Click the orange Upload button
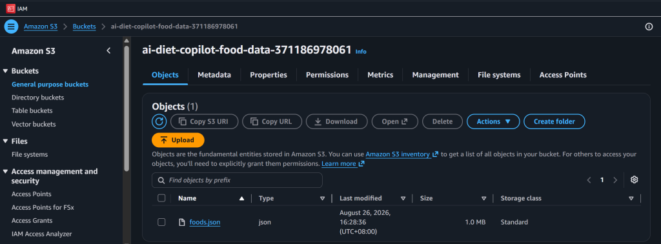661x244 pixels. [178, 140]
